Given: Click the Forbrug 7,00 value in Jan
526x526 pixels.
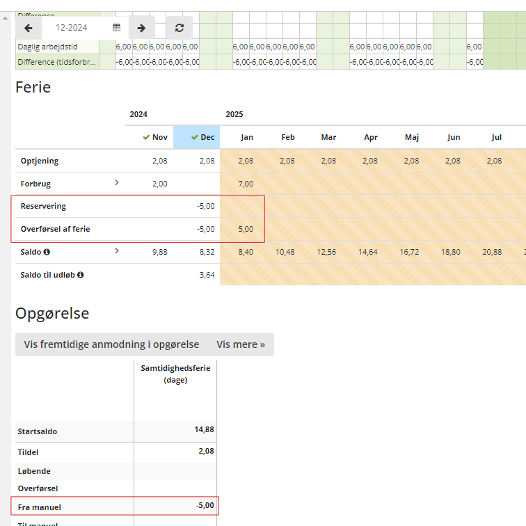Looking at the screenshot, I should pyautogui.click(x=246, y=184).
